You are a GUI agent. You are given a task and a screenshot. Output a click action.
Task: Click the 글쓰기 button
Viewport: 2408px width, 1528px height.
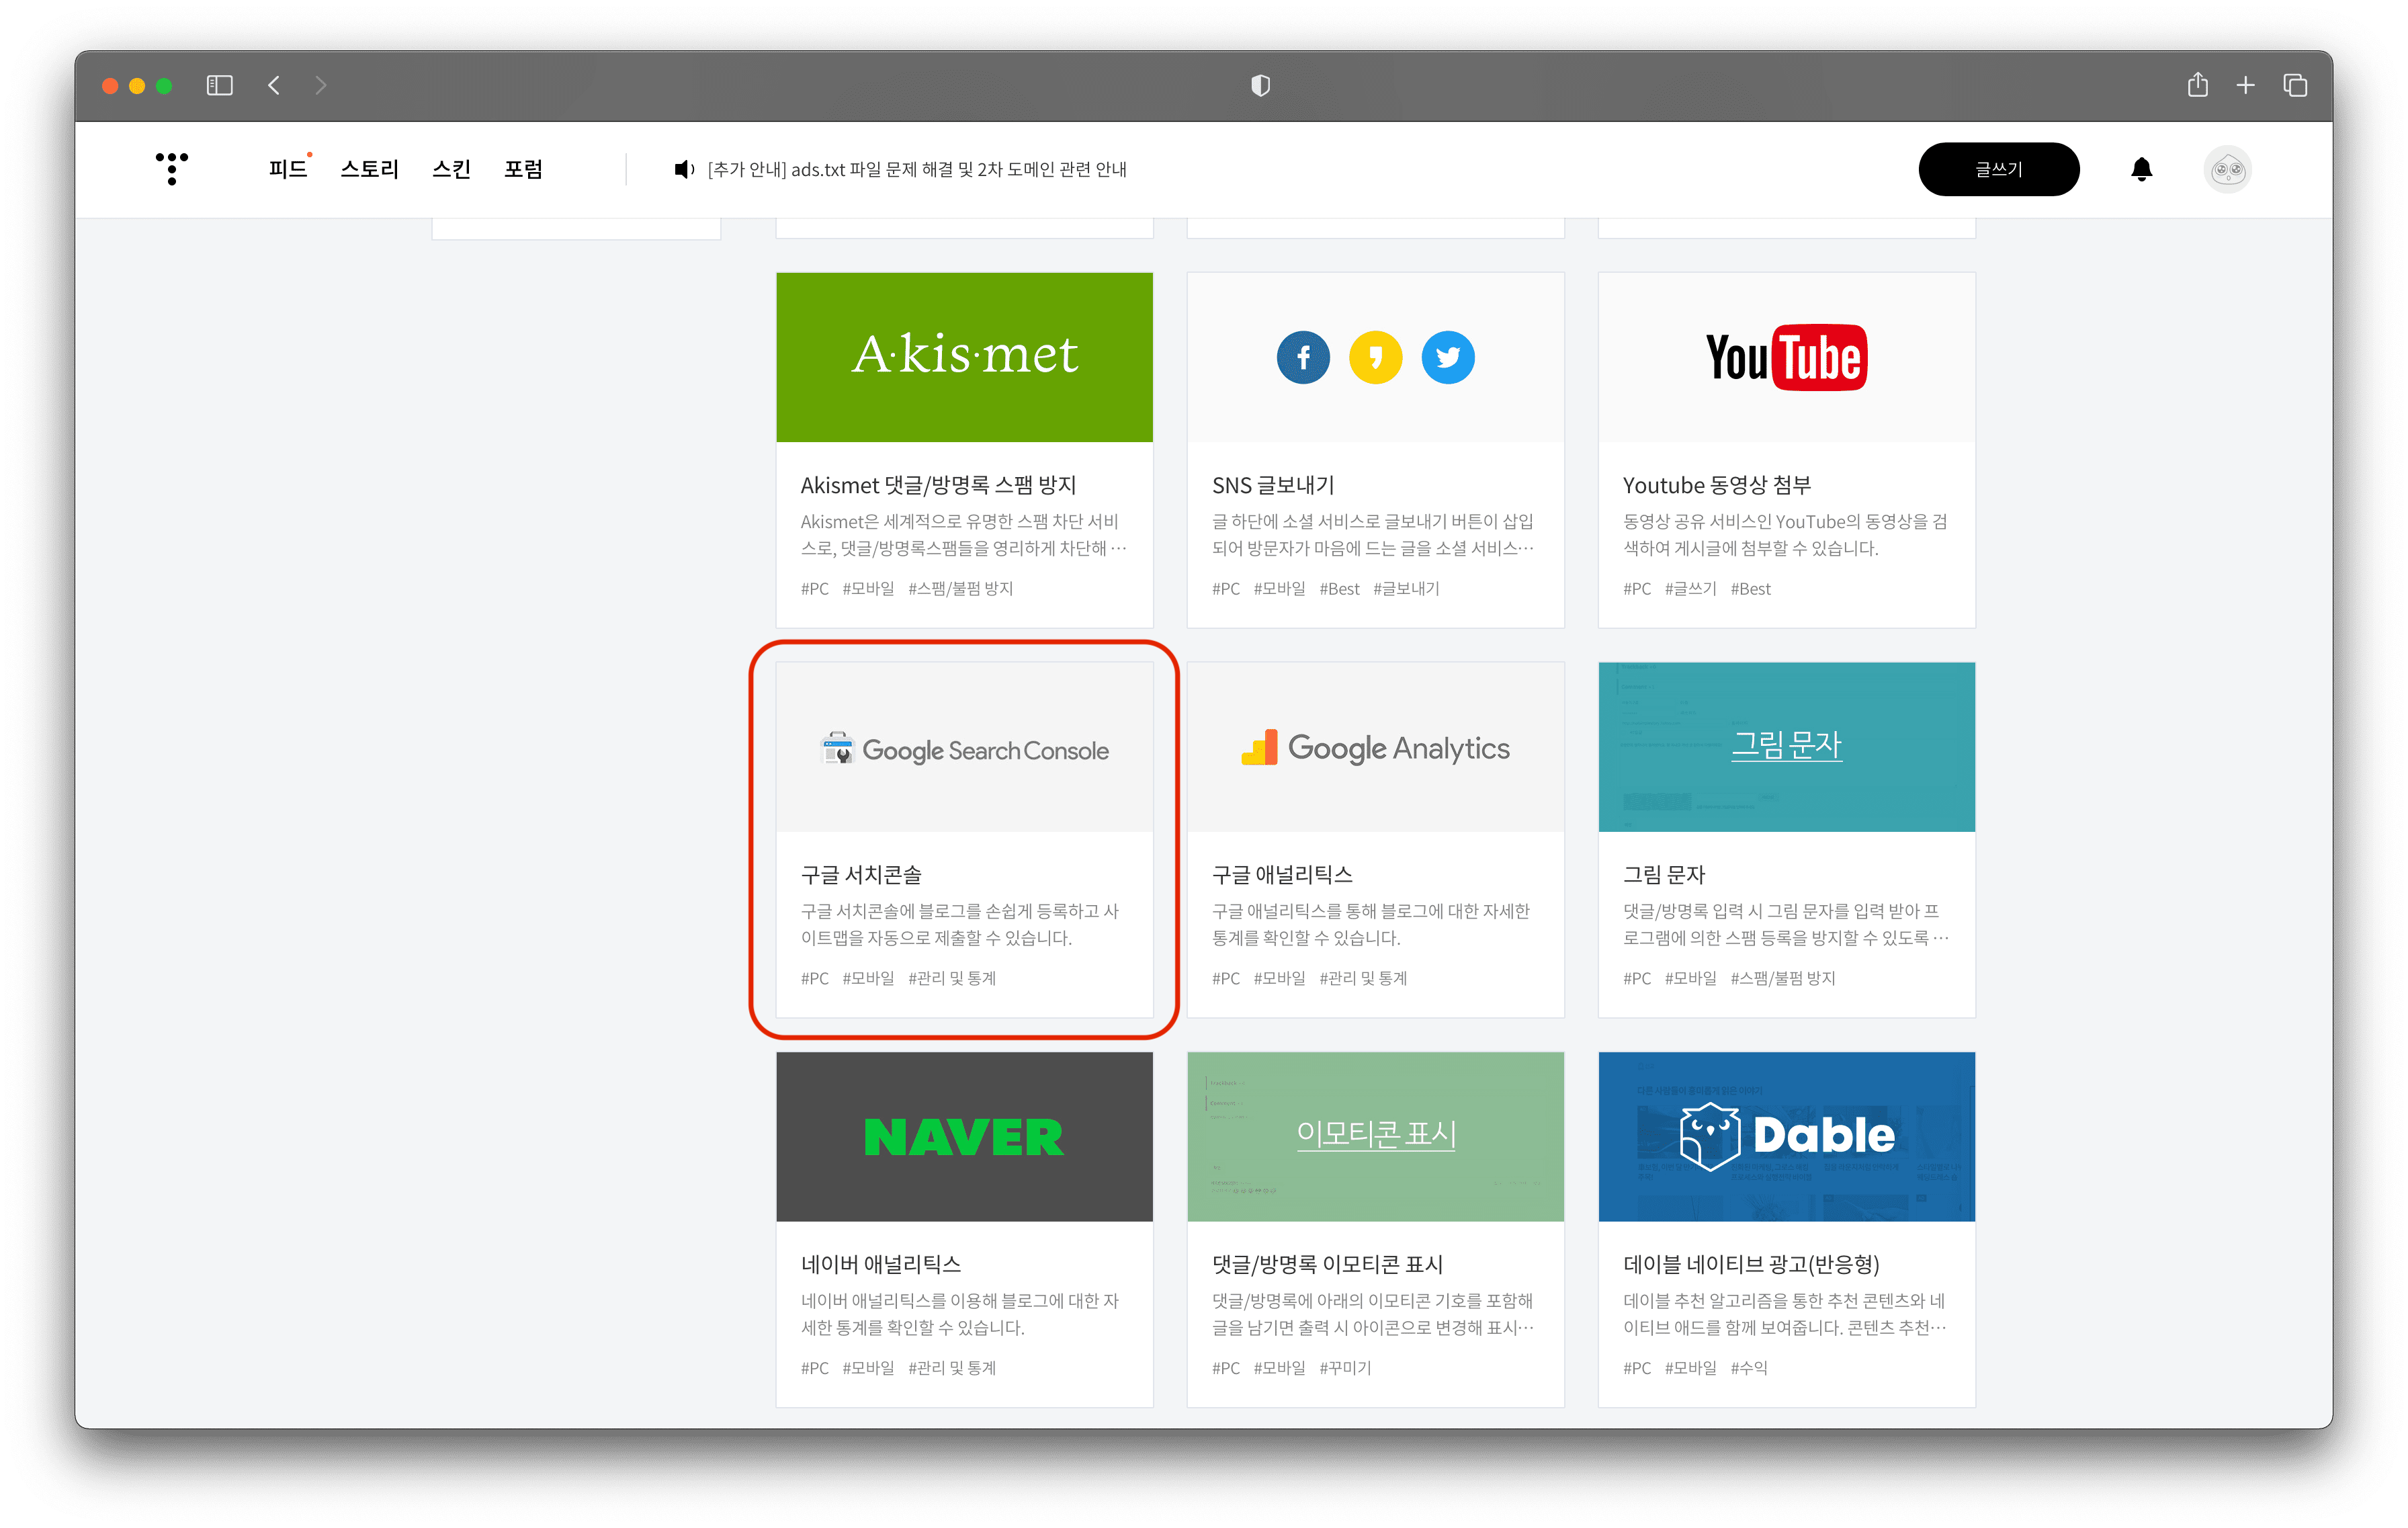coord(1998,169)
